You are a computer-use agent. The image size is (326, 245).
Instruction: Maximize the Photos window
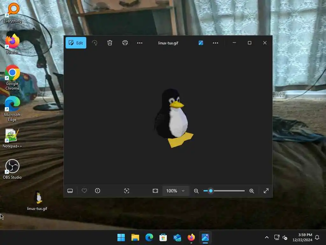pos(250,43)
